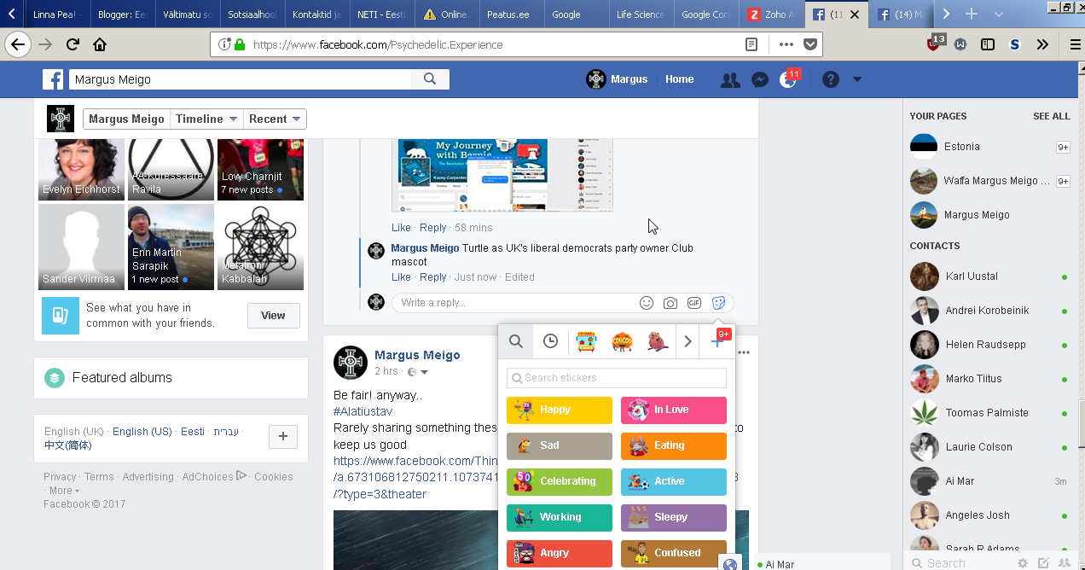Go to browser home page icon
The image size is (1085, 570).
click(x=100, y=44)
